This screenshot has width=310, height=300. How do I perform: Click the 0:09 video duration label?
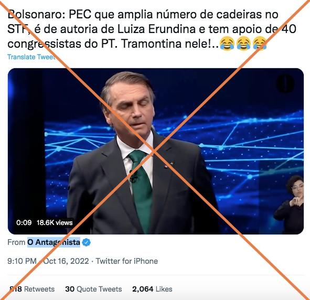[x=24, y=223]
